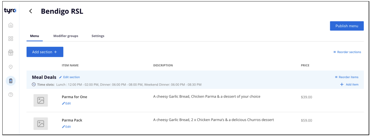This screenshot has height=136, width=371.
Task: Click the Tyro logo
Action: [10, 11]
